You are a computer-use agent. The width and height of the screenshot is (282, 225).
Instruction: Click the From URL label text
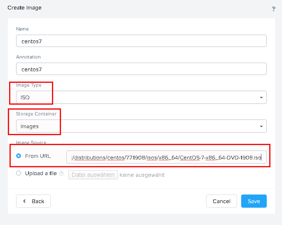(38, 156)
